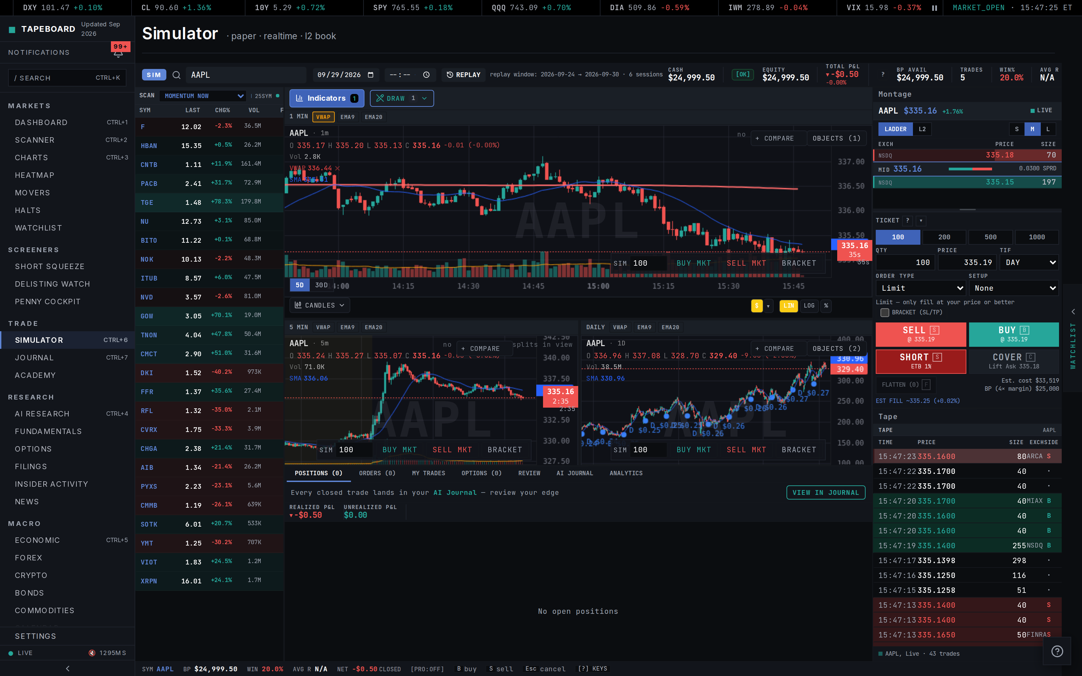Enable the BRACKET (SL/TP) checkbox
The width and height of the screenshot is (1082, 676).
click(885, 313)
